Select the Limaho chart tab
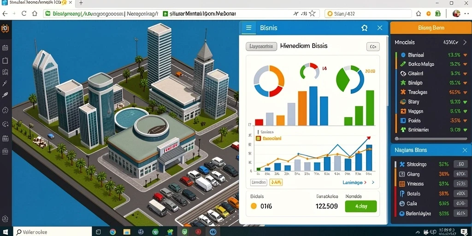The width and height of the screenshot is (472, 236). coord(259,182)
